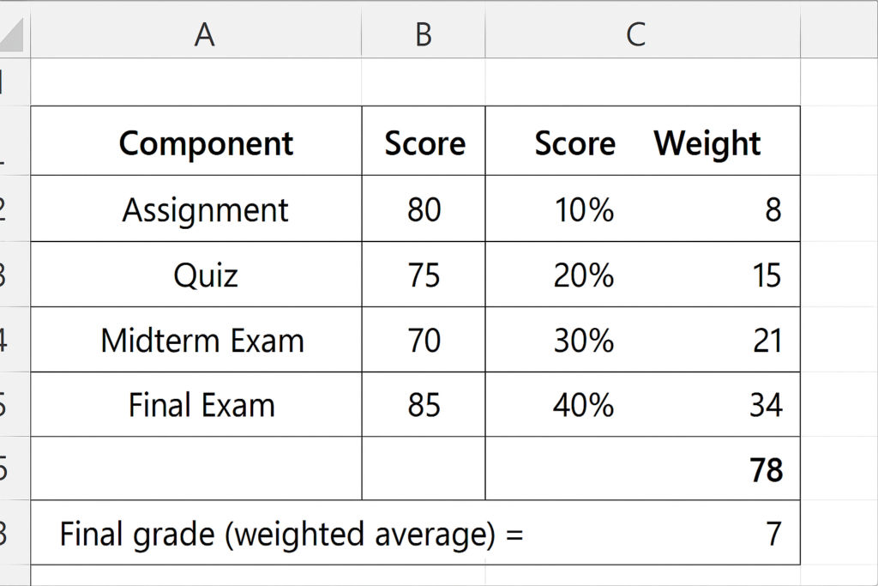Select the empty cell above Component
Viewport: 878px width, 586px height.
[196, 82]
